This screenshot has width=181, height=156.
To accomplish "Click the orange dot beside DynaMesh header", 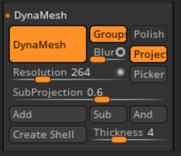I will pos(8,16).
